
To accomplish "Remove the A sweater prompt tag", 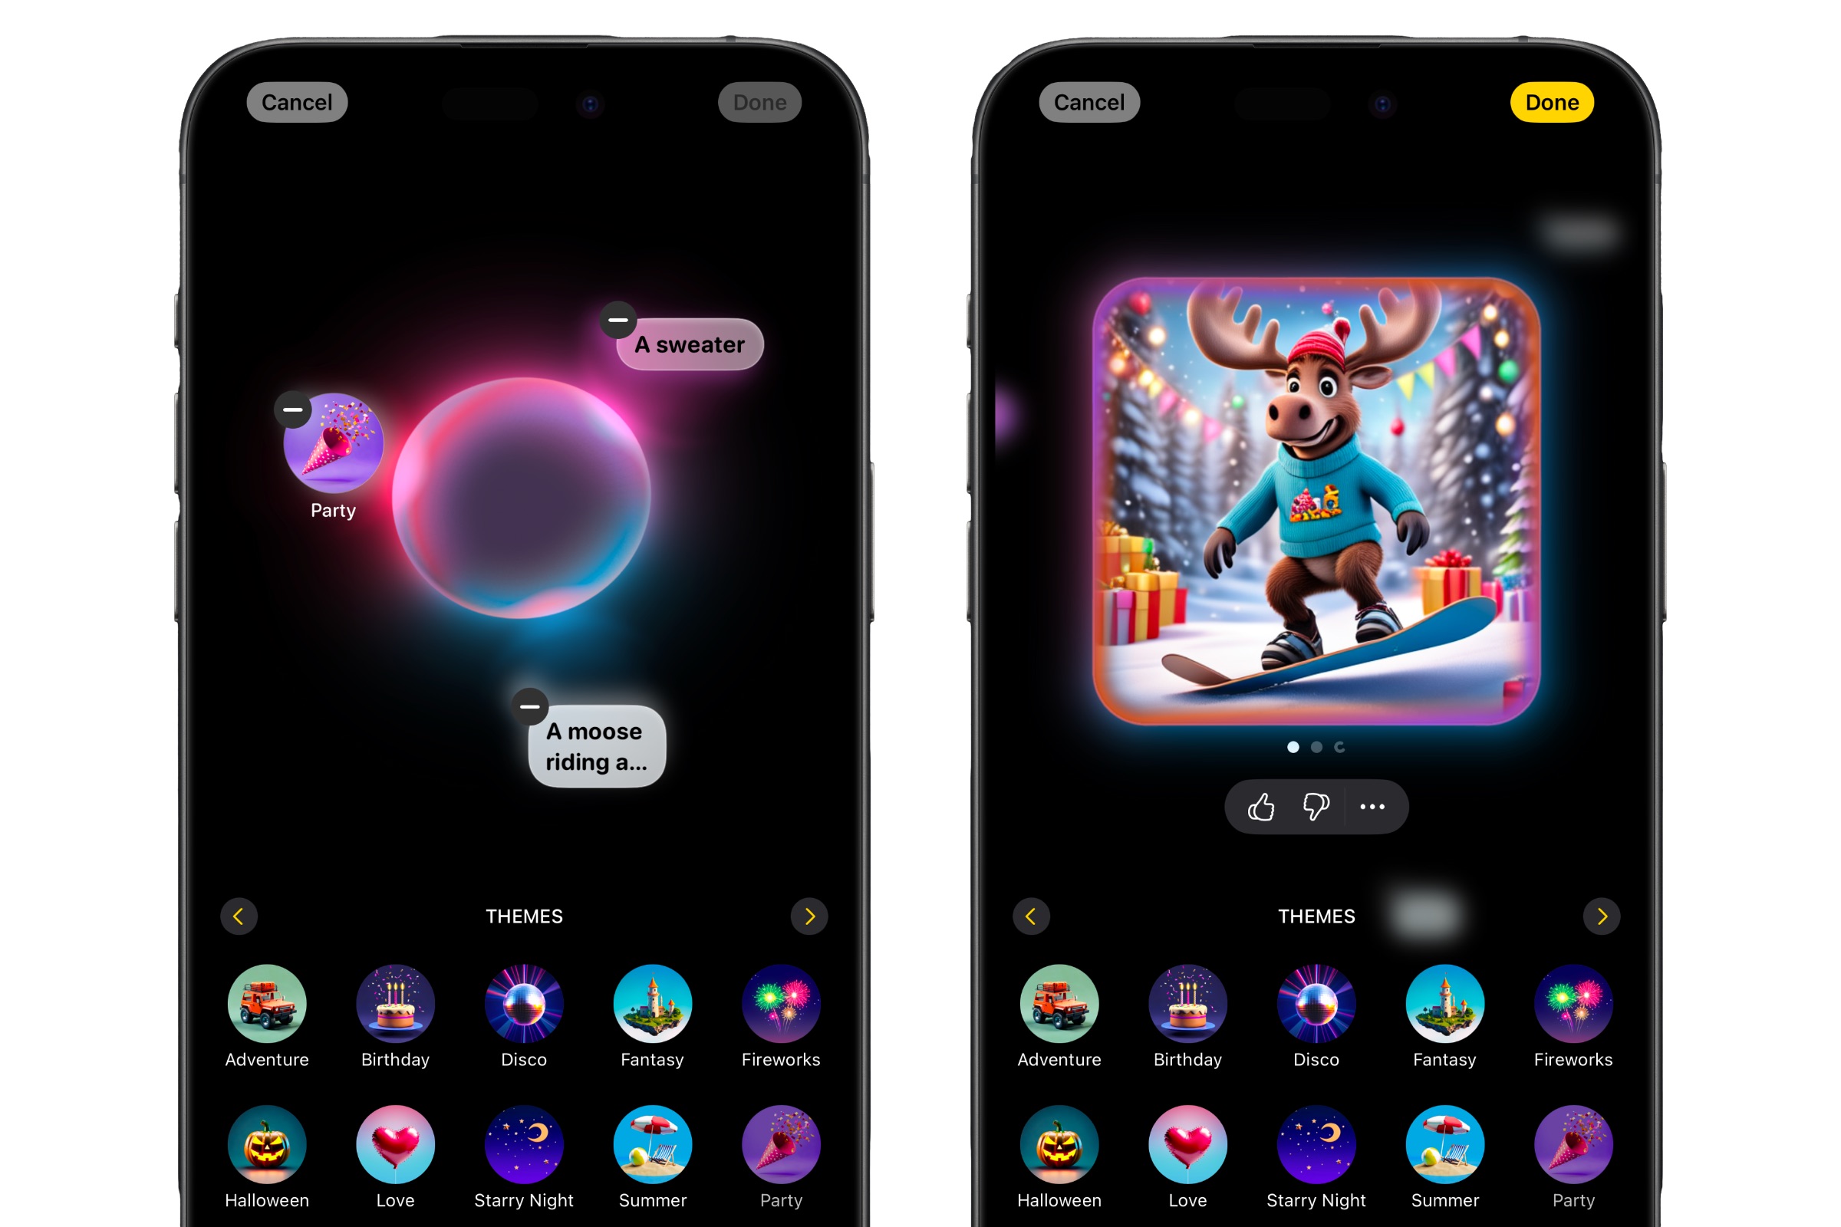I will 618,319.
